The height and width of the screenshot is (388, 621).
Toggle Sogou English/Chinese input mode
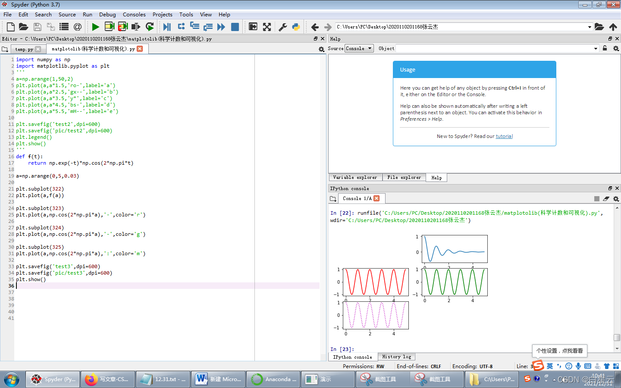pos(549,366)
